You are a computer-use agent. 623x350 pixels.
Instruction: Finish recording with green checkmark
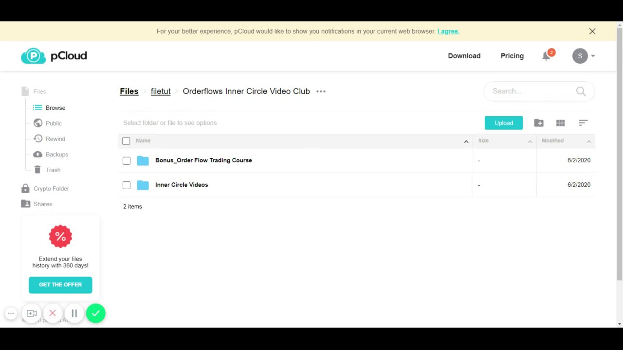96,314
